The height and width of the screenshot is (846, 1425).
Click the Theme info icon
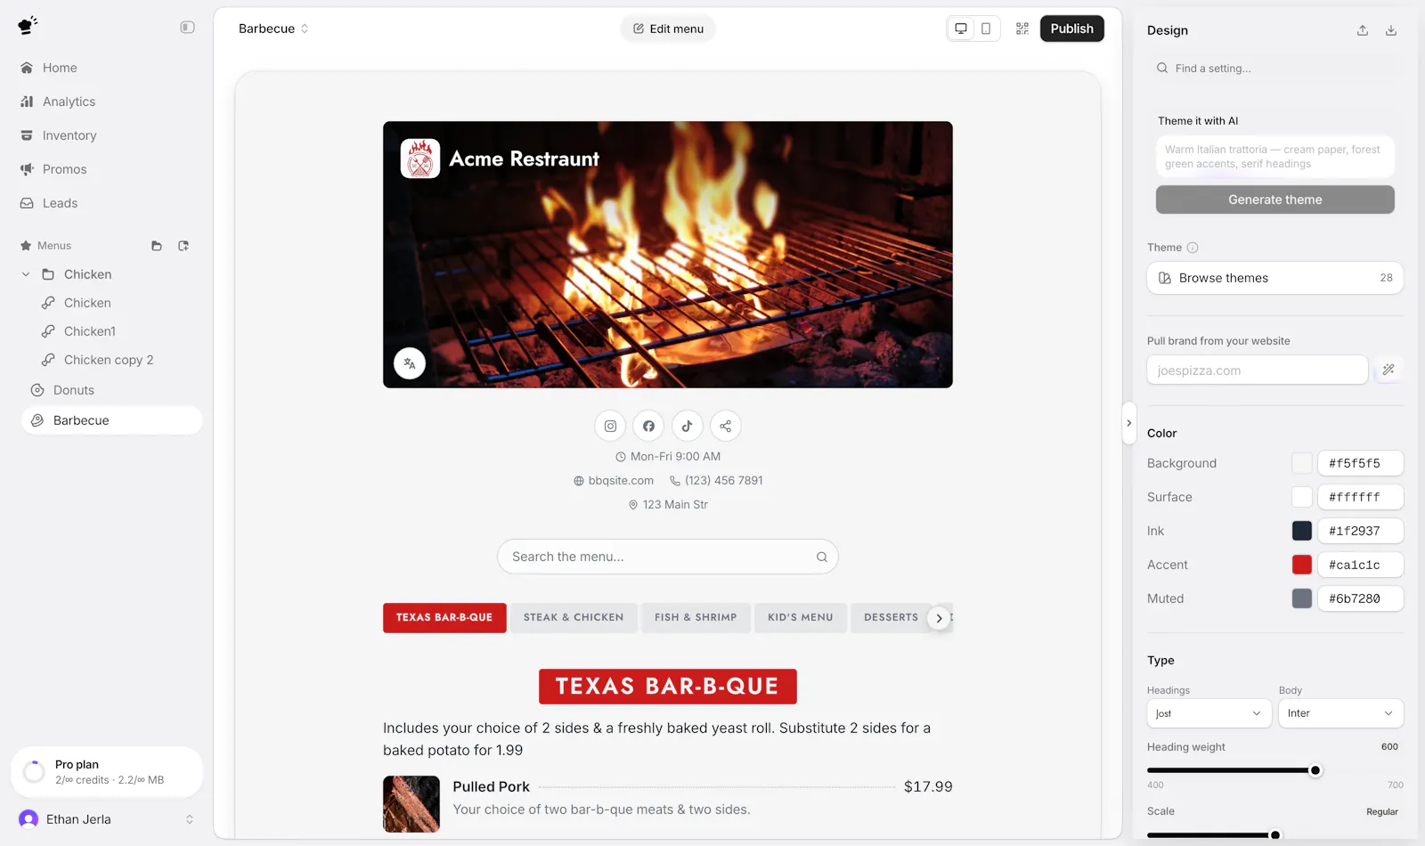1193,248
